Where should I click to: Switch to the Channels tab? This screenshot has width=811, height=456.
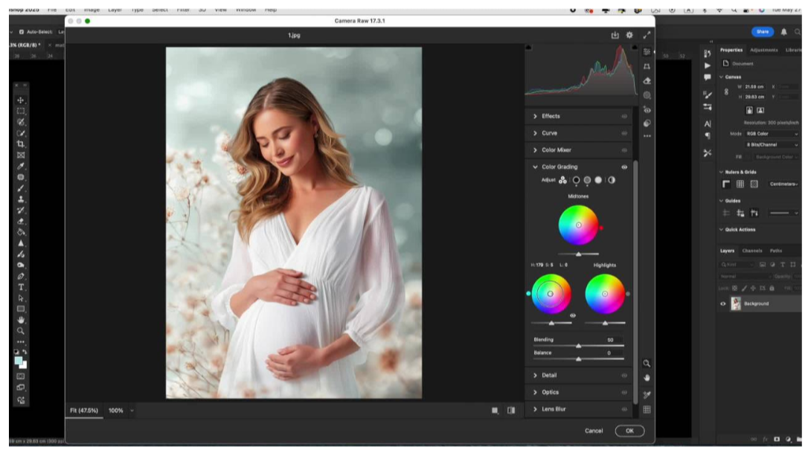pyautogui.click(x=751, y=251)
